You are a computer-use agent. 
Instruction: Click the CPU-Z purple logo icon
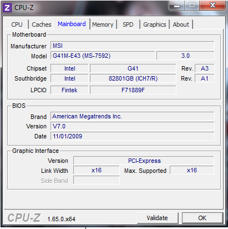click(x=8, y=8)
